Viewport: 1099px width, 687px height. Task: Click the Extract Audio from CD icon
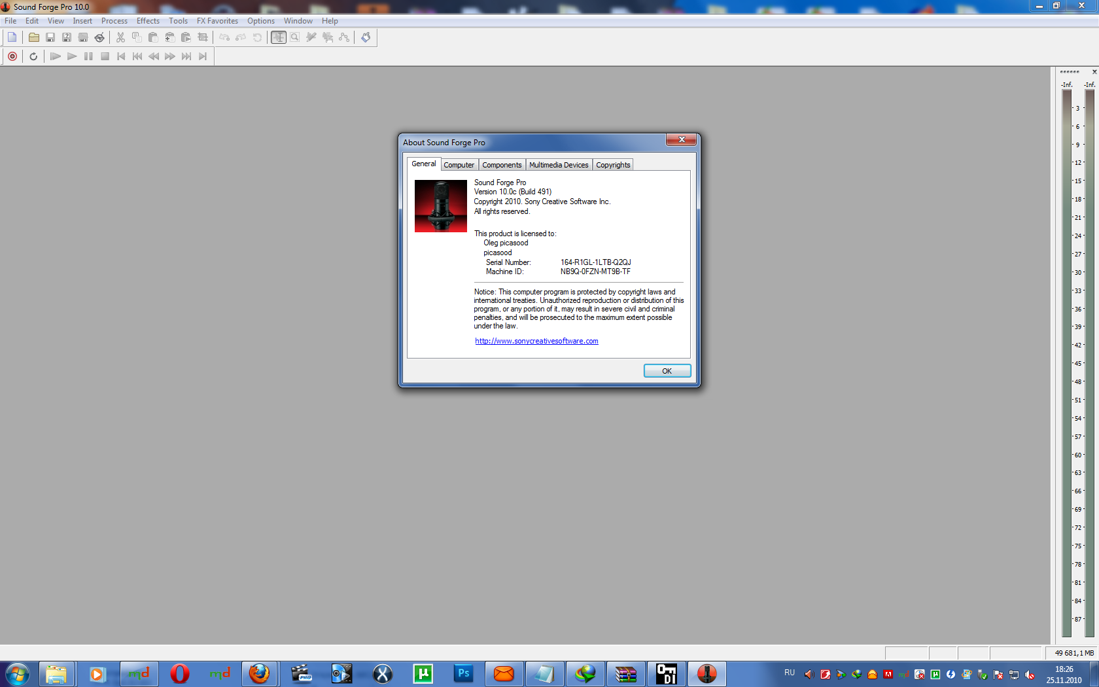(x=99, y=37)
